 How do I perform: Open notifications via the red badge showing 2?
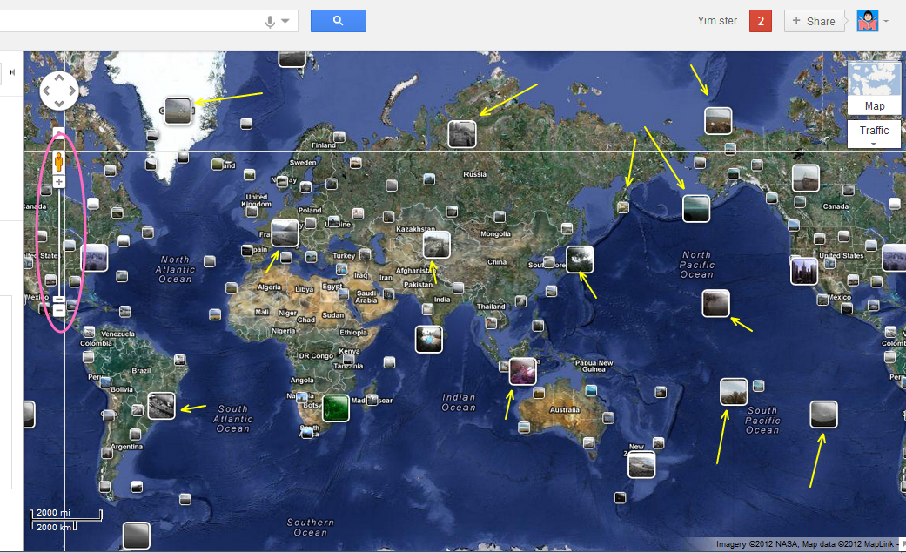coord(761,20)
